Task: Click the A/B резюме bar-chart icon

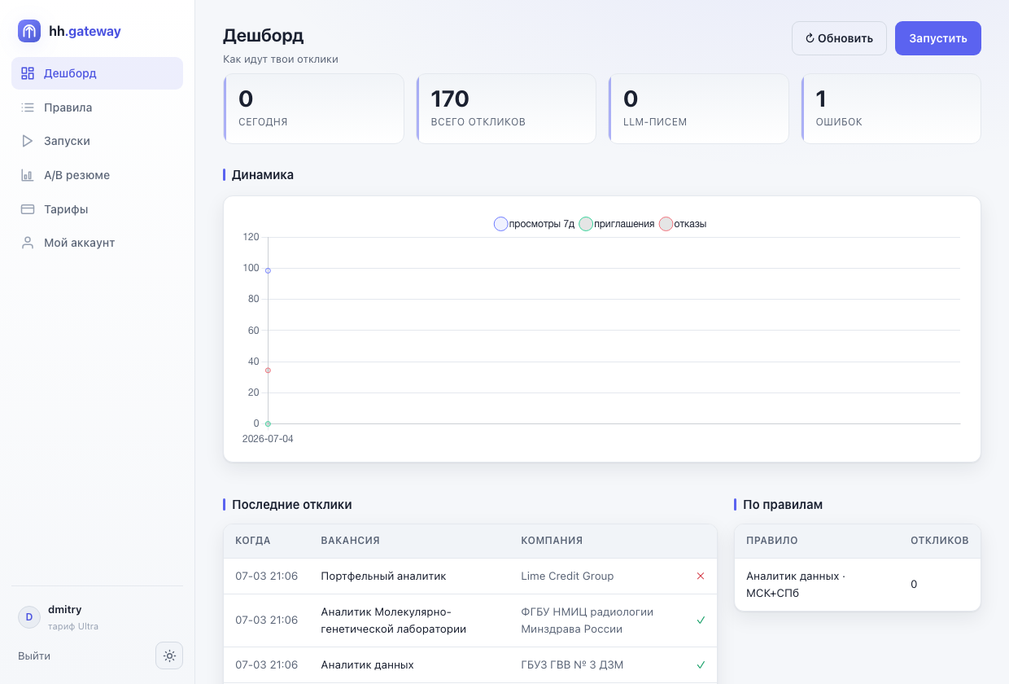Action: 28,175
